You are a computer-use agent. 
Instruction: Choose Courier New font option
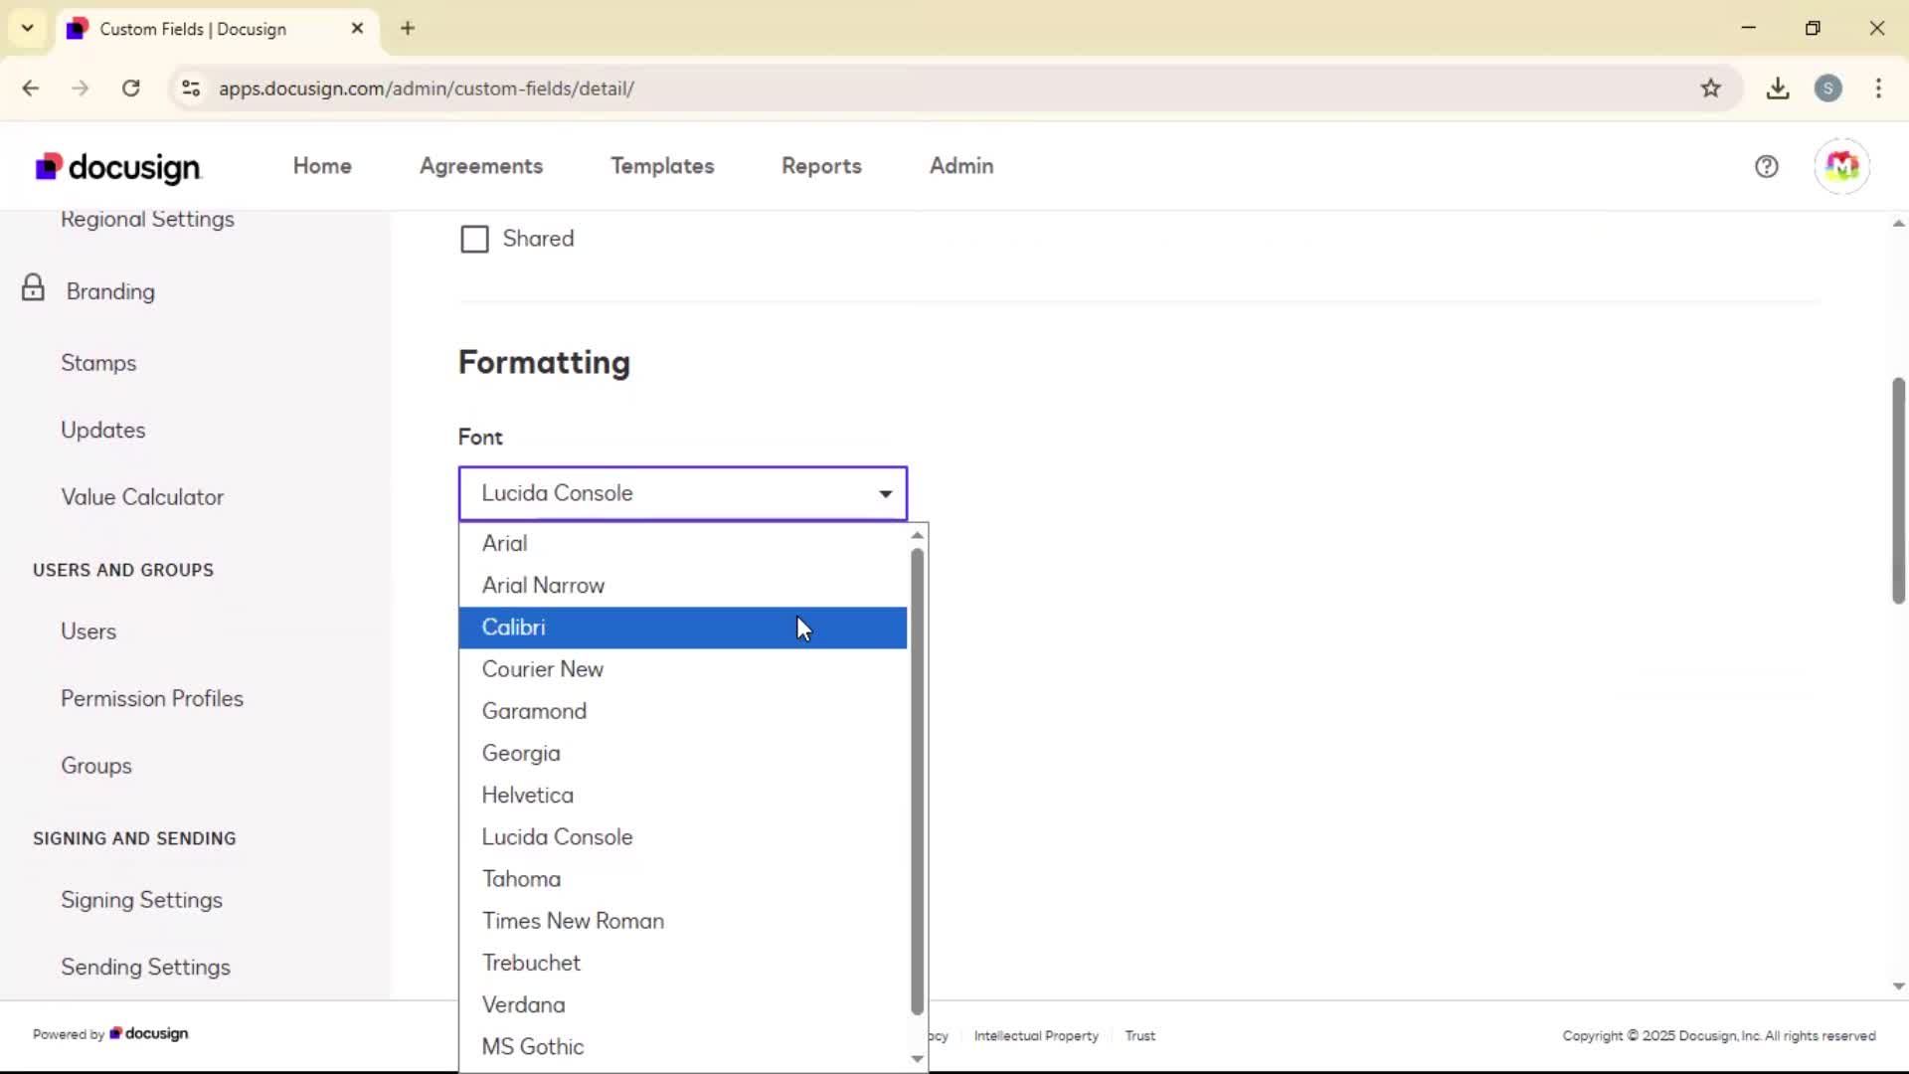(x=683, y=669)
